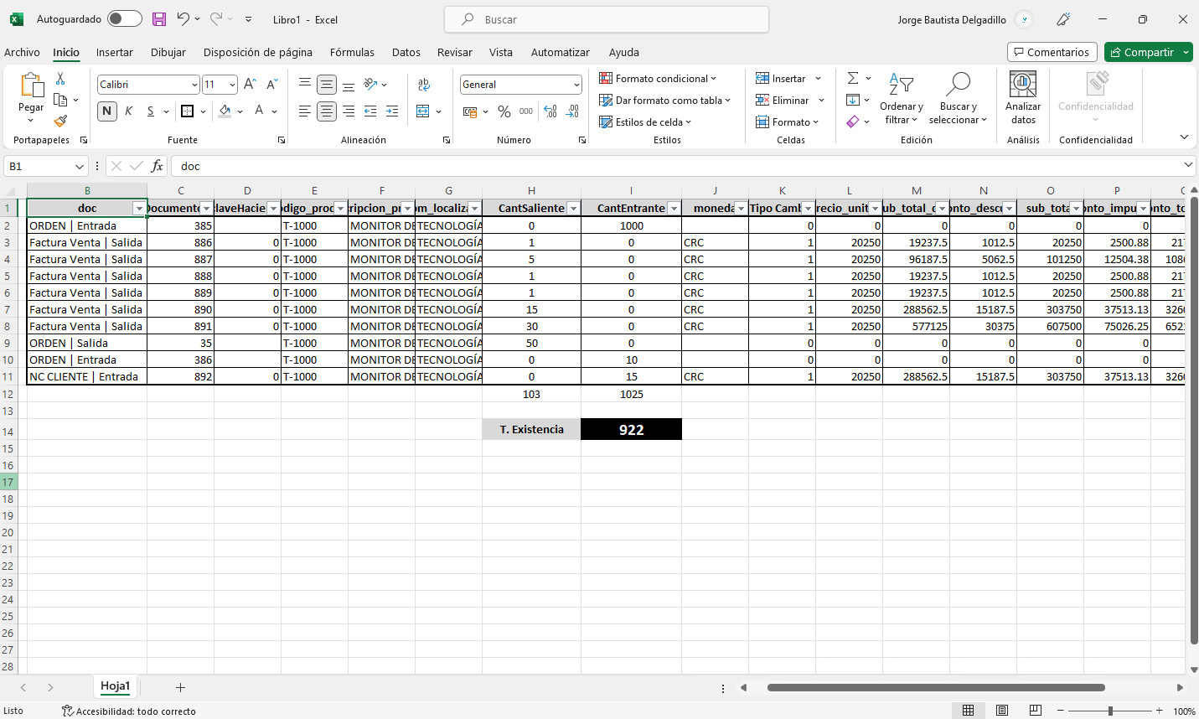
Task: Apply percent style format
Action: coord(504,111)
